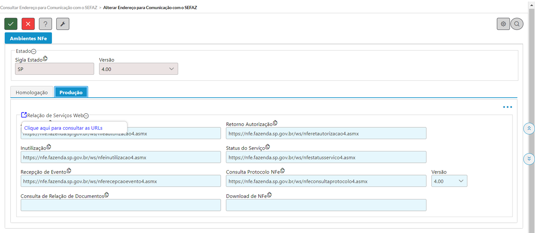
Task: Click the Consulta Protocolo NFe URL field
Action: [326, 181]
